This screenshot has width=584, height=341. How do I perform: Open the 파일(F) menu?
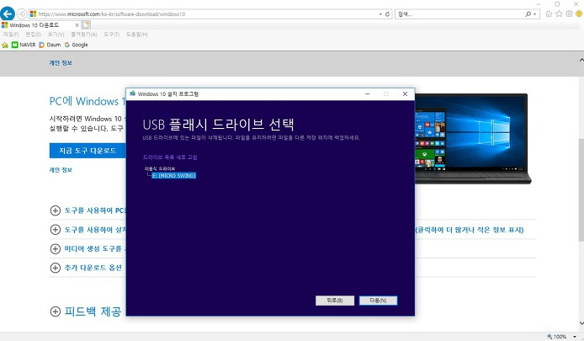(11, 35)
